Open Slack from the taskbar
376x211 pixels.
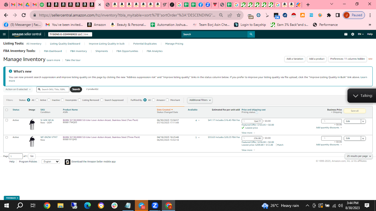coord(115,206)
